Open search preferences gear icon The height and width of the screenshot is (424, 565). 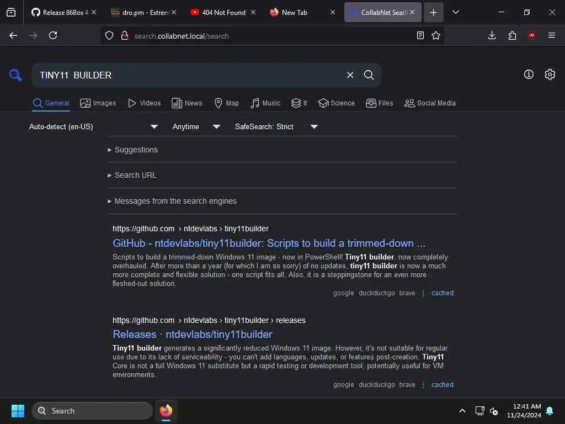pos(550,75)
